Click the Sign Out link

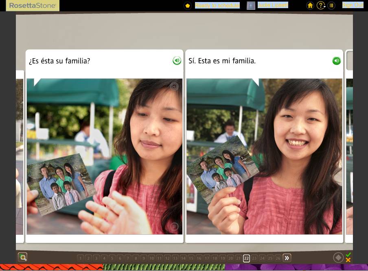pyautogui.click(x=353, y=5)
